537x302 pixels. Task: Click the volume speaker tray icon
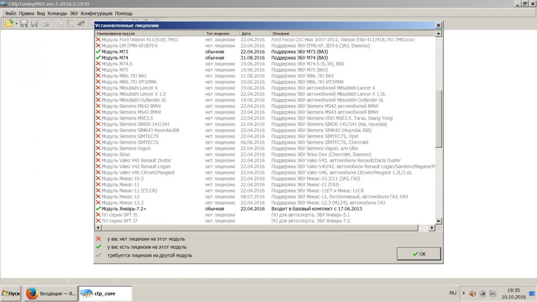pyautogui.click(x=473, y=293)
